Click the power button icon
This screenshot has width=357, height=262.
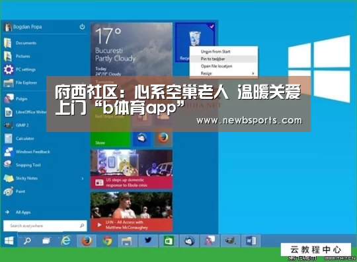click(82, 27)
